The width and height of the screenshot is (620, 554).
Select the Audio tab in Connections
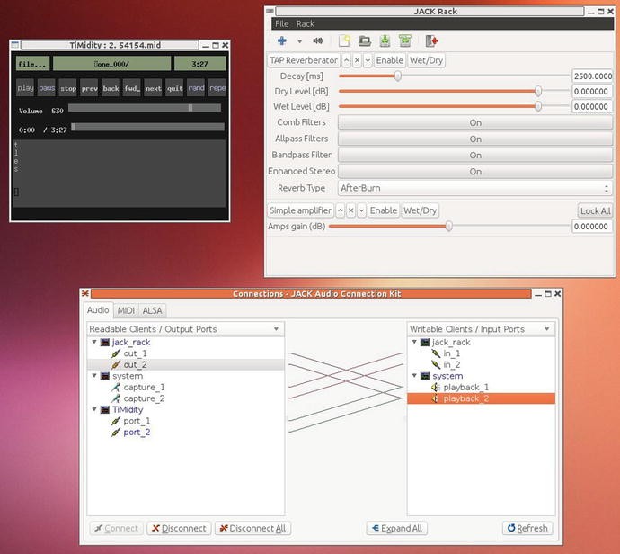click(x=98, y=310)
